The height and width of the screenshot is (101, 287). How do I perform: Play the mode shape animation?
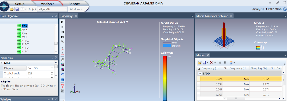pyautogui.click(x=63, y=22)
